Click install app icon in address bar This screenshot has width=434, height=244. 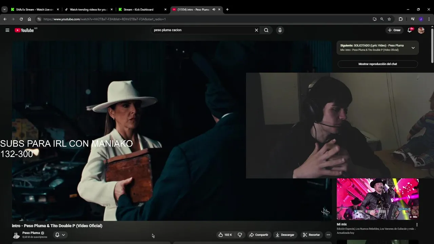(x=375, y=19)
